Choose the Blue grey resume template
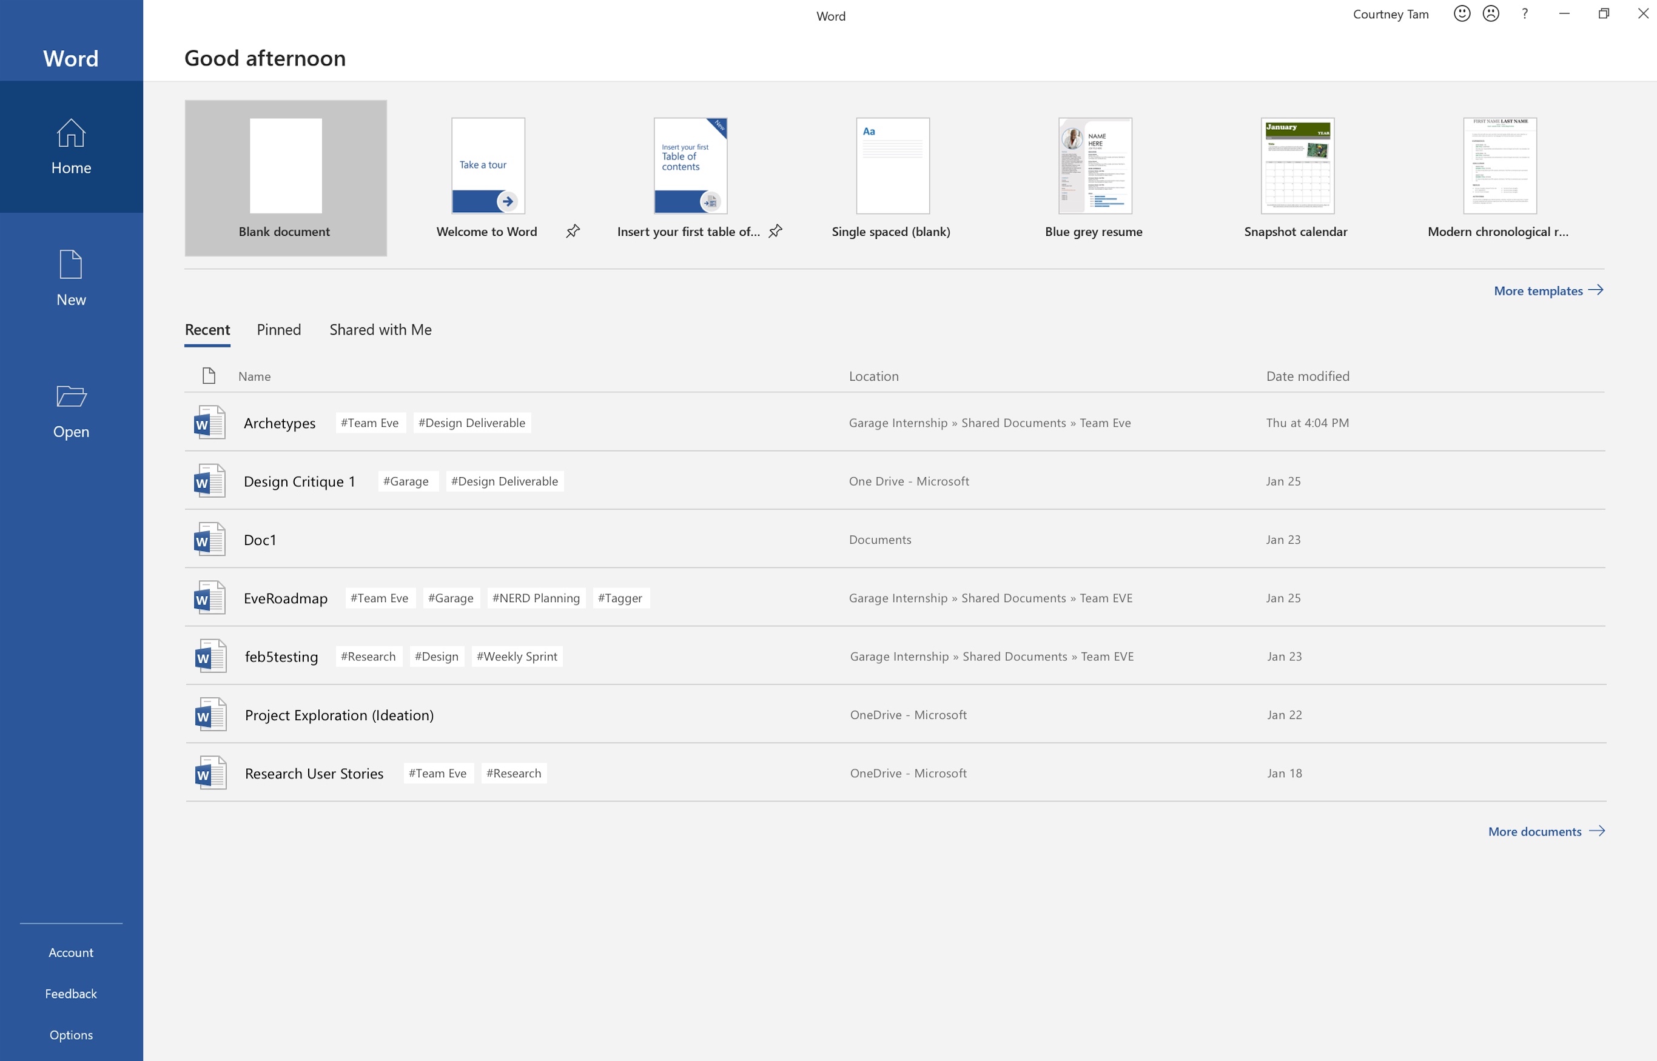1657x1061 pixels. [1095, 166]
